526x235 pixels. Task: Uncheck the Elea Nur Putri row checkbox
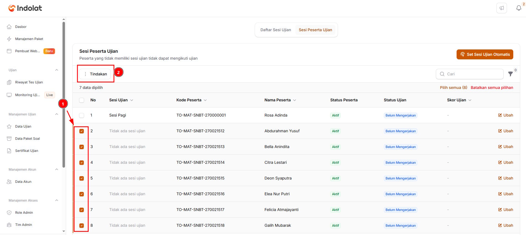coord(82,194)
